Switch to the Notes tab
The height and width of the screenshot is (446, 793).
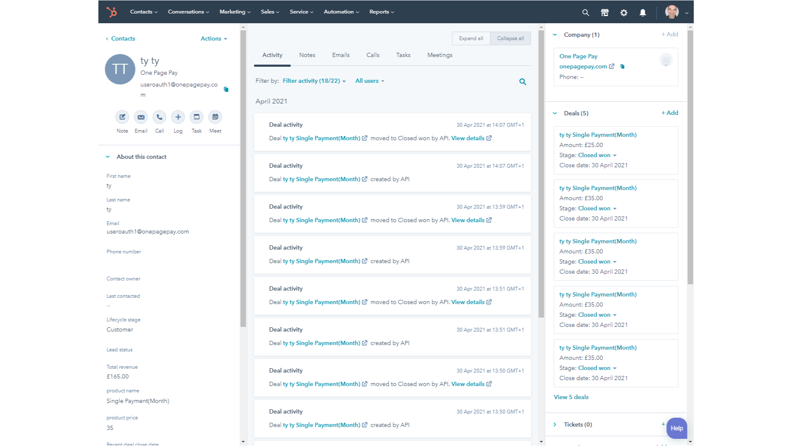307,55
